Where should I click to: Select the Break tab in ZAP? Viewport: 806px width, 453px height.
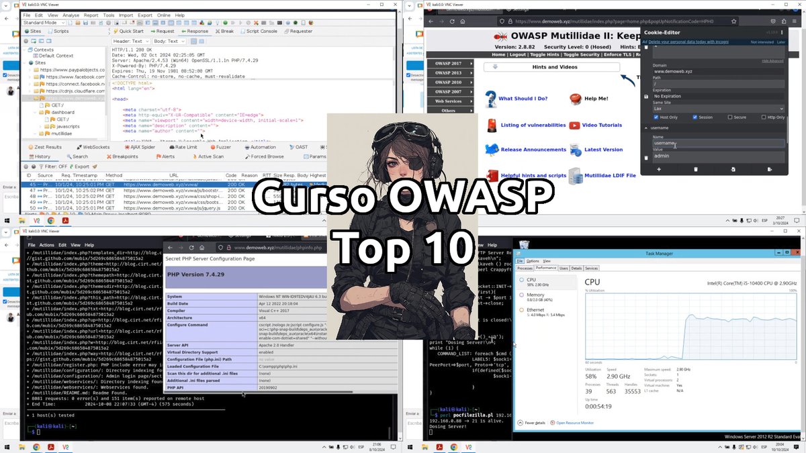coord(224,31)
